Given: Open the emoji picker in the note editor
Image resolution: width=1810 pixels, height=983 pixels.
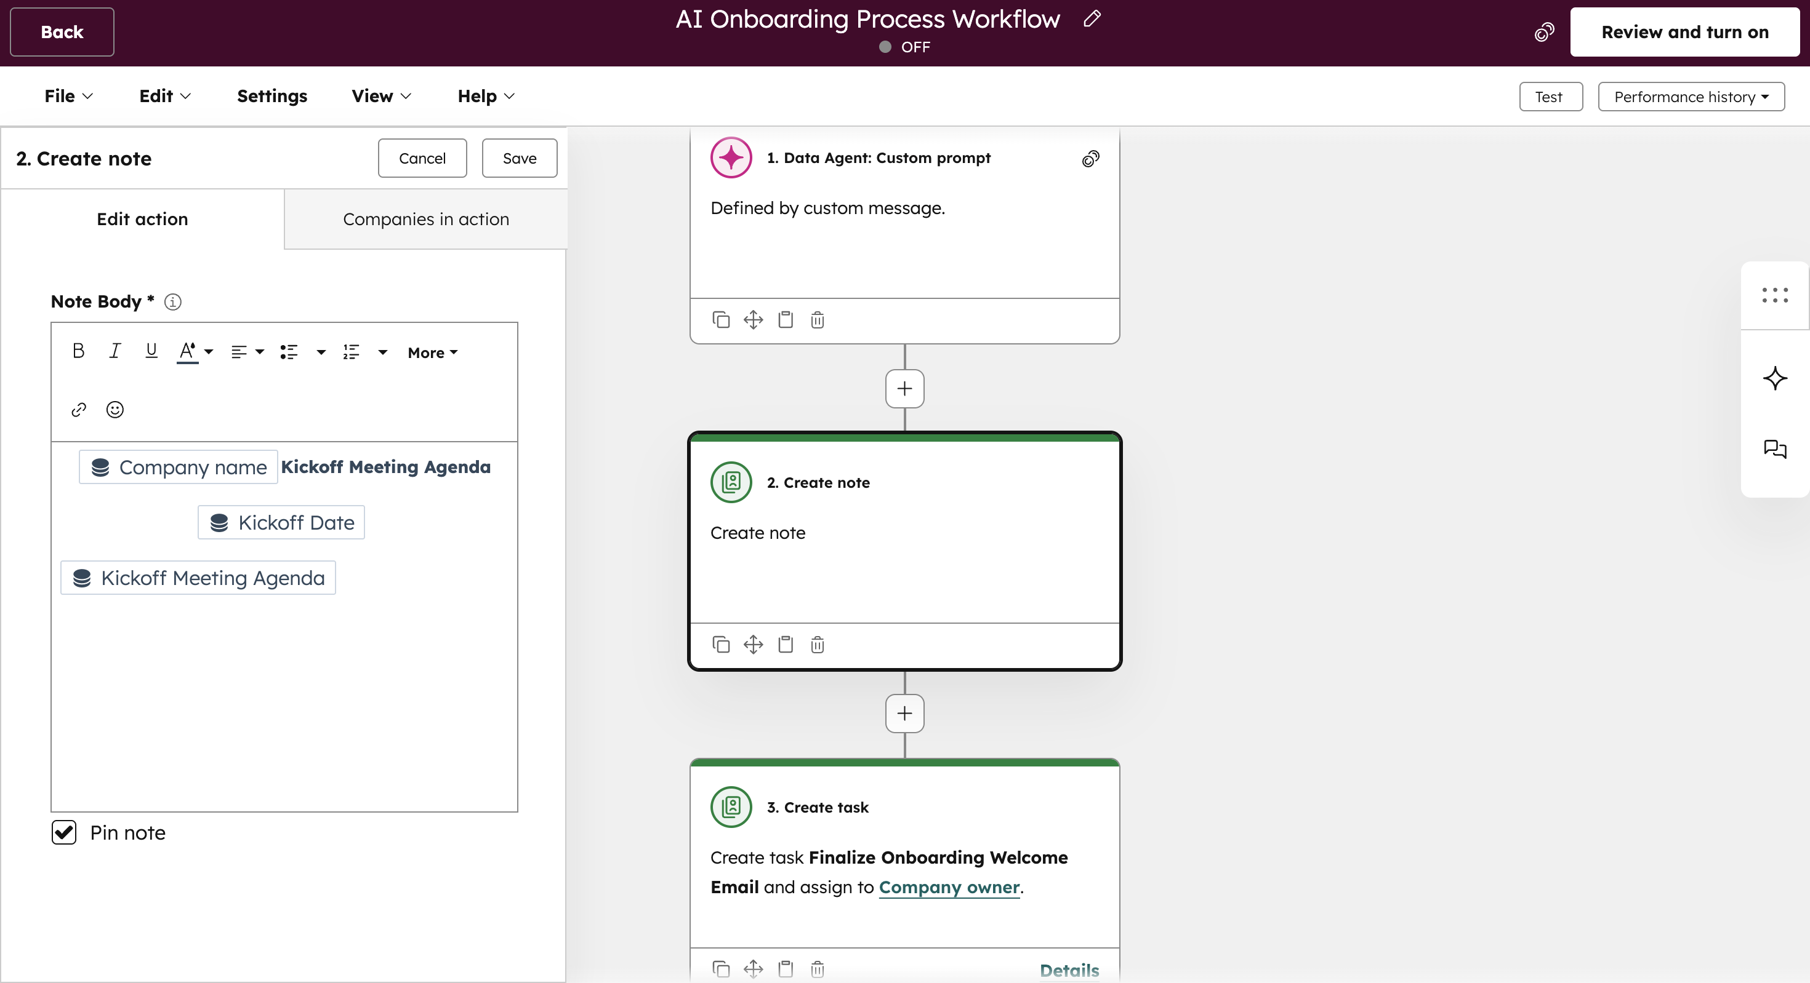Looking at the screenshot, I should pos(114,409).
